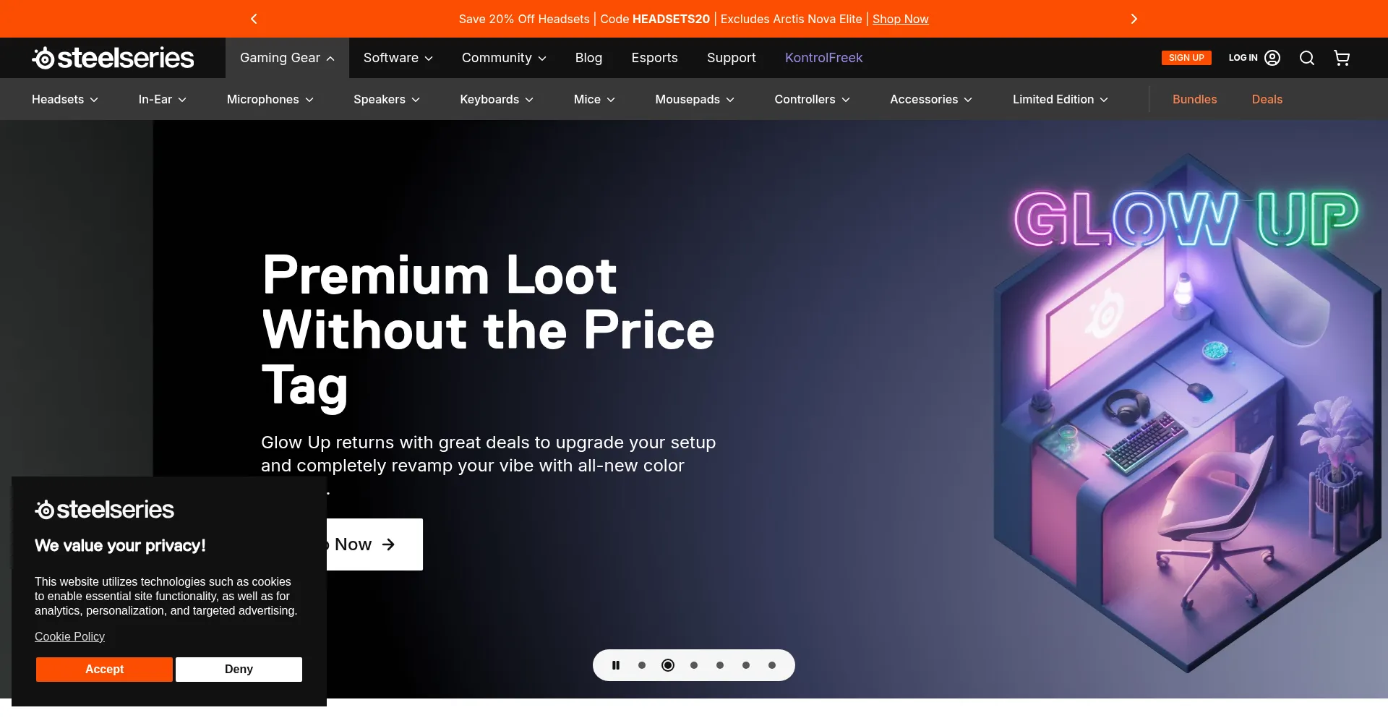The height and width of the screenshot is (718, 1388).
Task: Select the last carousel slide dot
Action: pyautogui.click(x=772, y=665)
